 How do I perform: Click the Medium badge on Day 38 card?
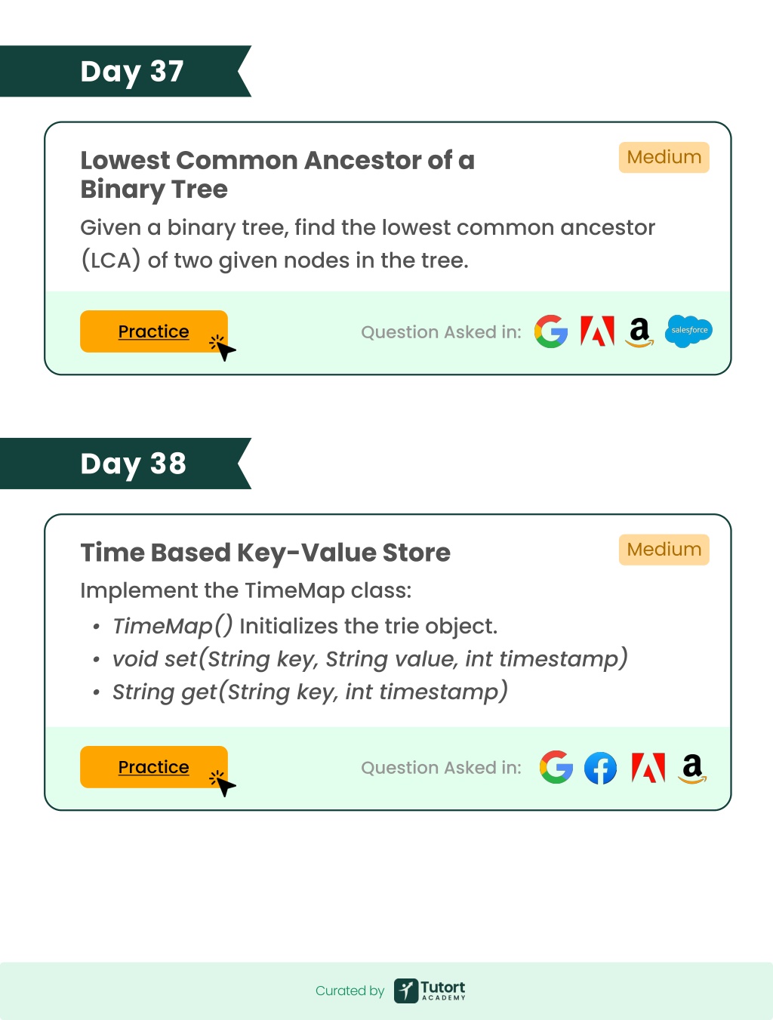click(664, 550)
